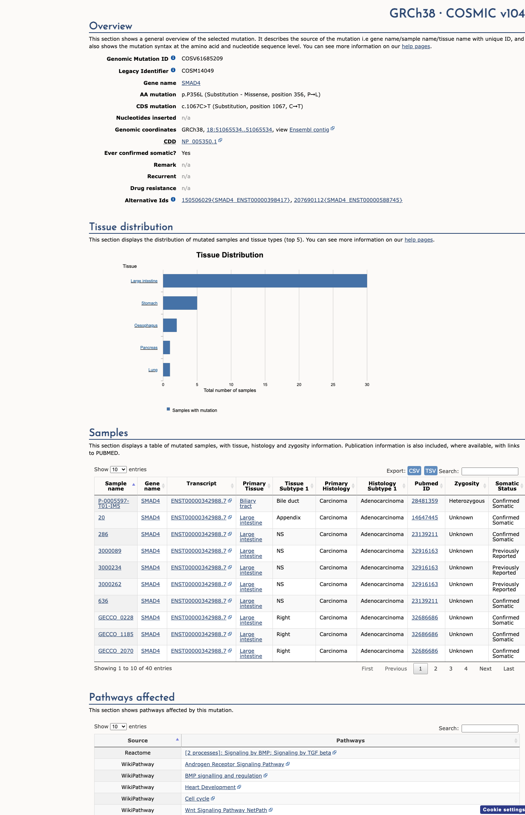Open Wnt Signaling Pathway NetPath link
Image resolution: width=525 pixels, height=815 pixels.
point(226,810)
